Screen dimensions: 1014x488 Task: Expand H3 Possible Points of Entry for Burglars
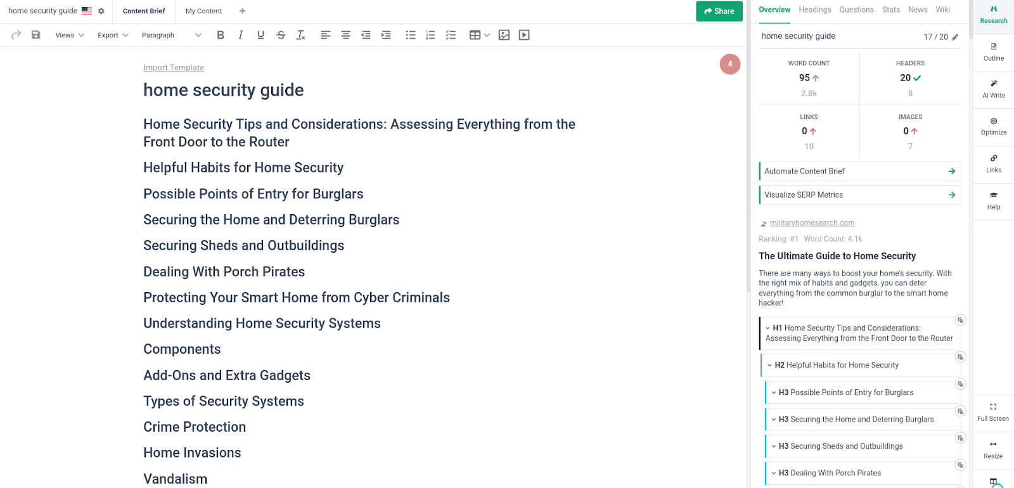tap(774, 392)
